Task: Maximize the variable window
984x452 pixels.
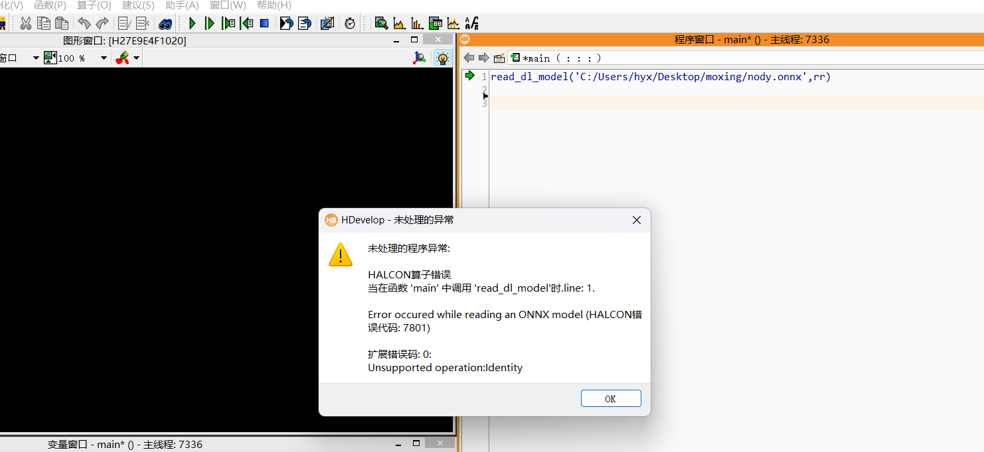Action: click(416, 443)
